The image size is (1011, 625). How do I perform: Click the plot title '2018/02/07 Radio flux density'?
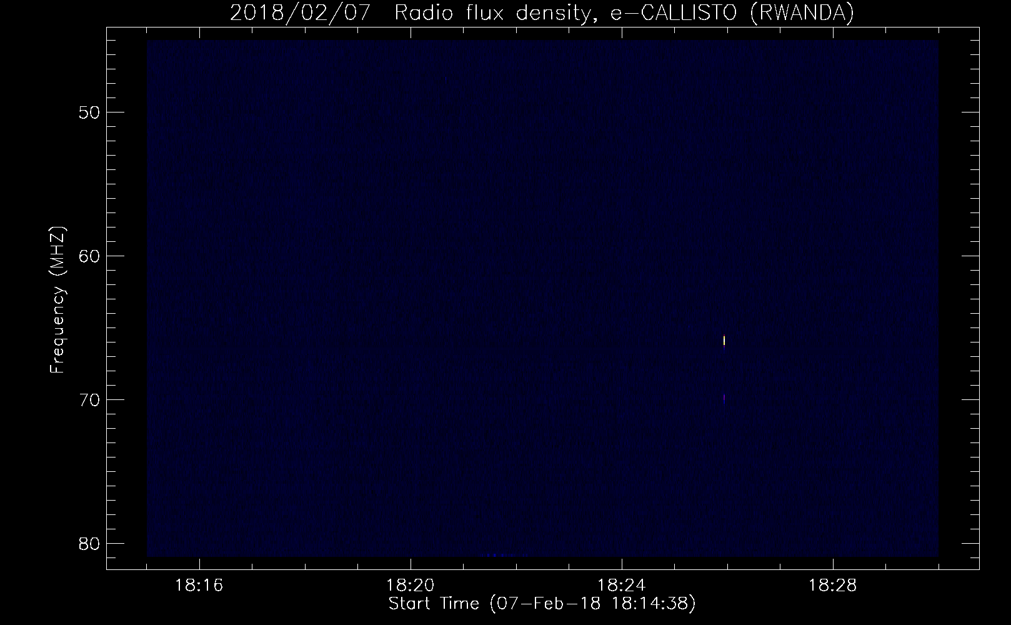(542, 13)
